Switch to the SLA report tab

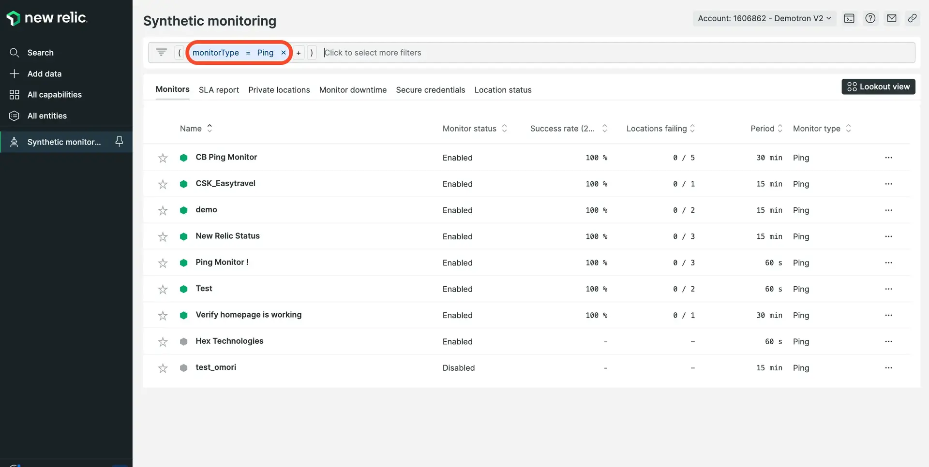(219, 90)
